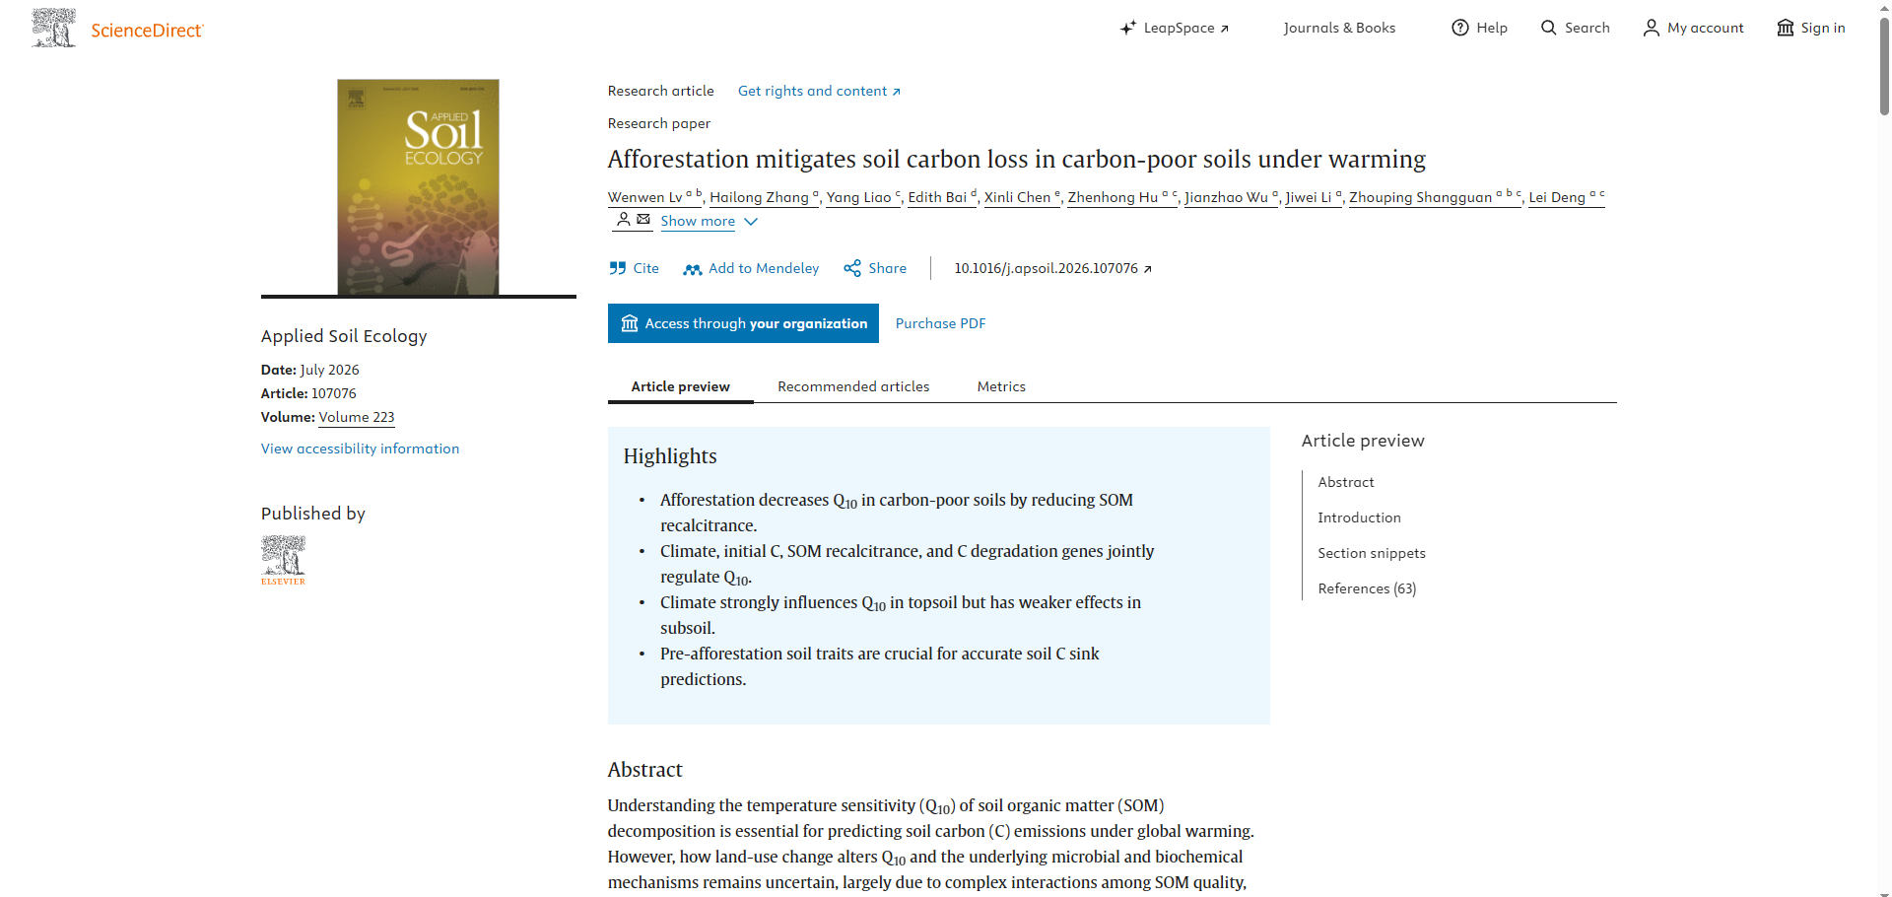Image resolution: width=1892 pixels, height=897 pixels.
Task: Click the page vertical scrollbar
Action: [x=1884, y=448]
